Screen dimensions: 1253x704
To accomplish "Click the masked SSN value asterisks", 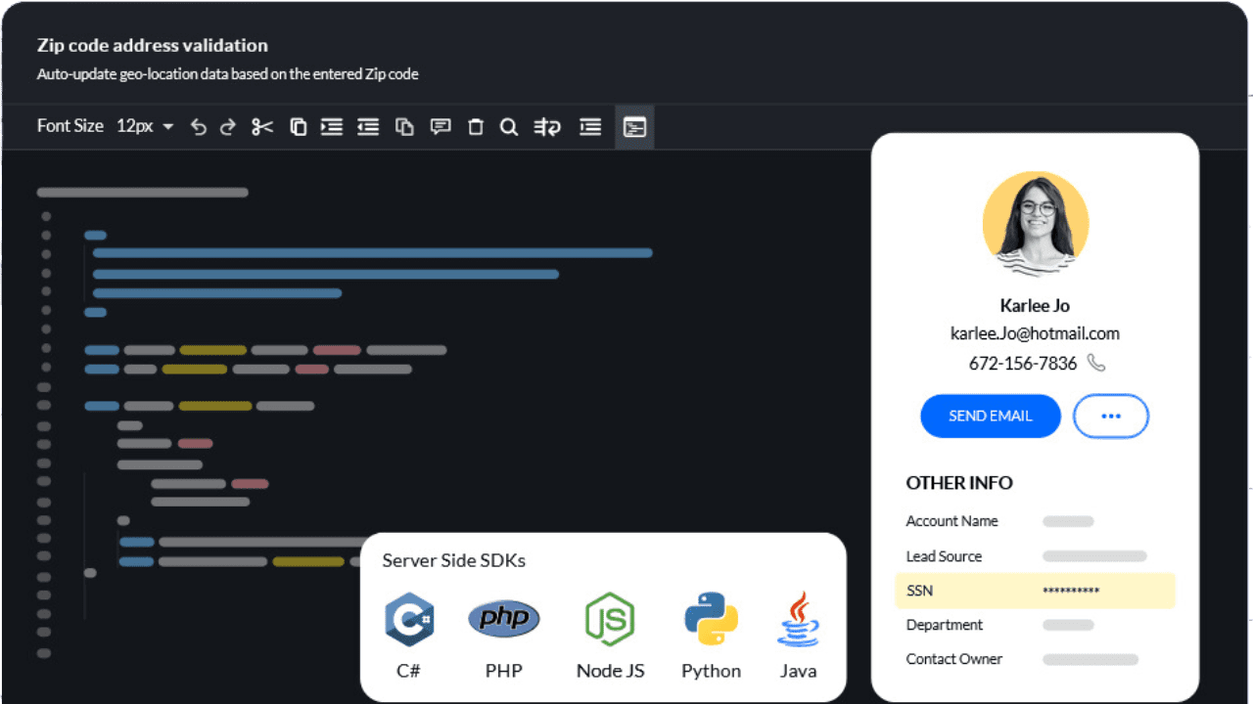I will [1071, 592].
